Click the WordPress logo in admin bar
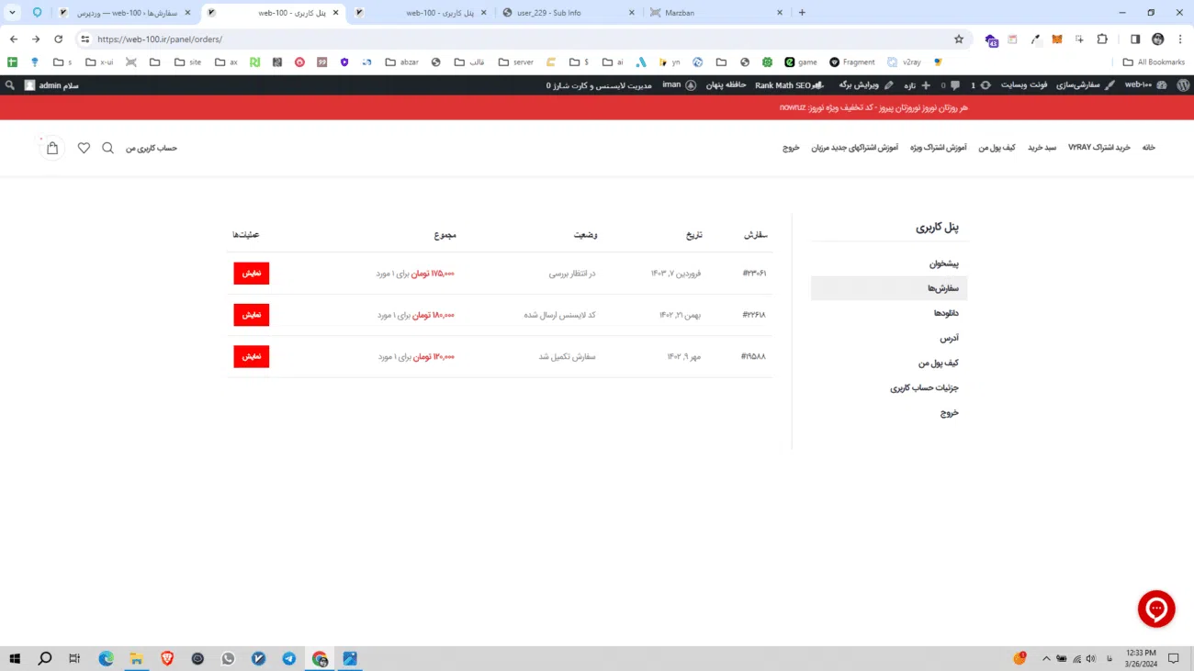This screenshot has width=1194, height=671. [x=1183, y=84]
